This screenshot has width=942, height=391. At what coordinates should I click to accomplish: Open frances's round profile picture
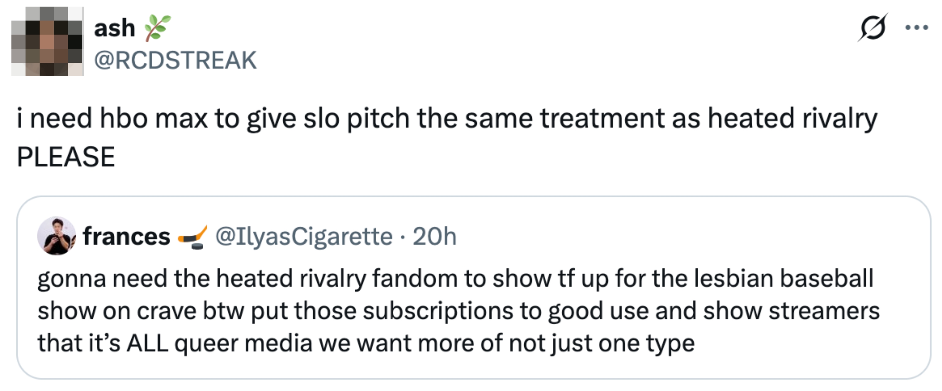pos(56,236)
